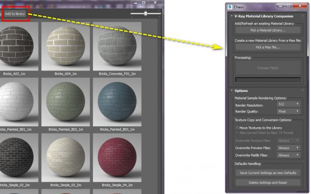Enable Move Textures to the Library checkbox
Screen dimensions: 311x194
(x=237, y=128)
